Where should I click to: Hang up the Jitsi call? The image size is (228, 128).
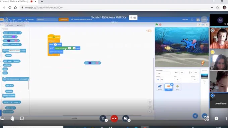(x=114, y=119)
